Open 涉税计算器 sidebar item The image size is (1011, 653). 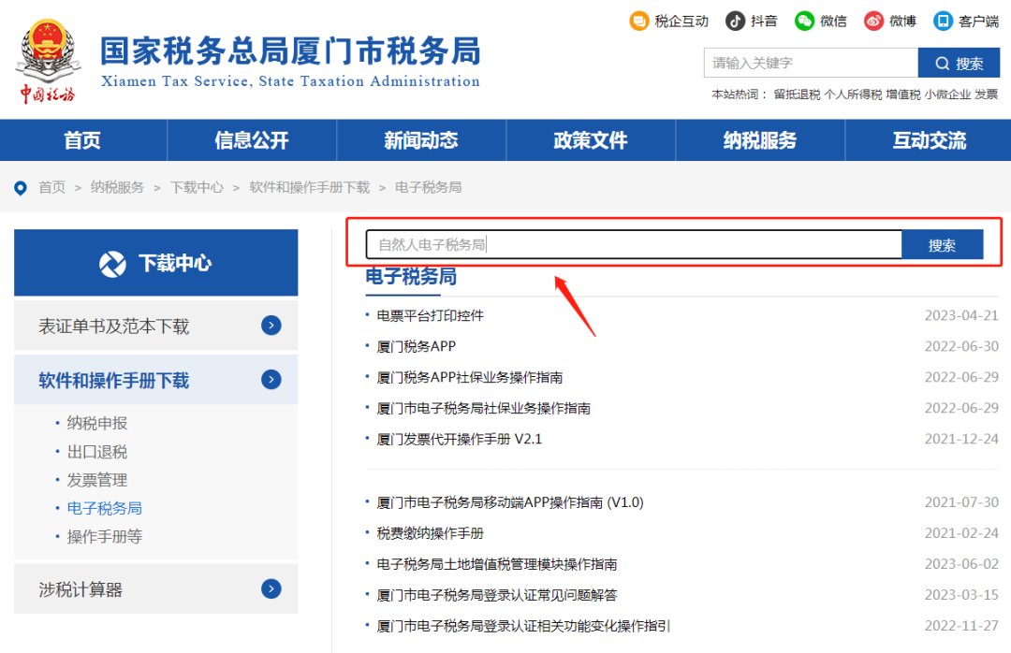[x=156, y=588]
